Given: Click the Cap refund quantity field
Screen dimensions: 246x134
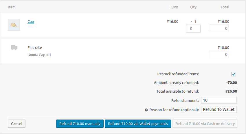Looking at the screenshot, I should point(193,29).
